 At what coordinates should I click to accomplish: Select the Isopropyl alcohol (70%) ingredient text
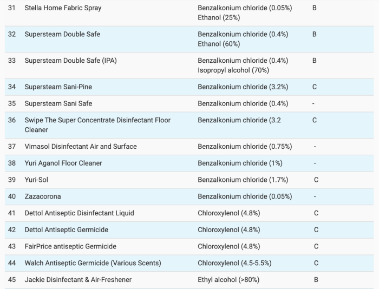pos(233,70)
